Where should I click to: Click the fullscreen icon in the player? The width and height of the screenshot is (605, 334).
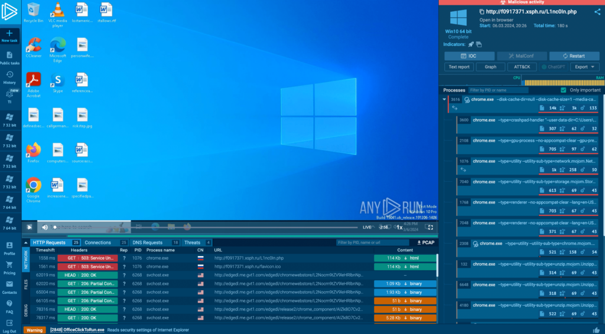click(431, 227)
